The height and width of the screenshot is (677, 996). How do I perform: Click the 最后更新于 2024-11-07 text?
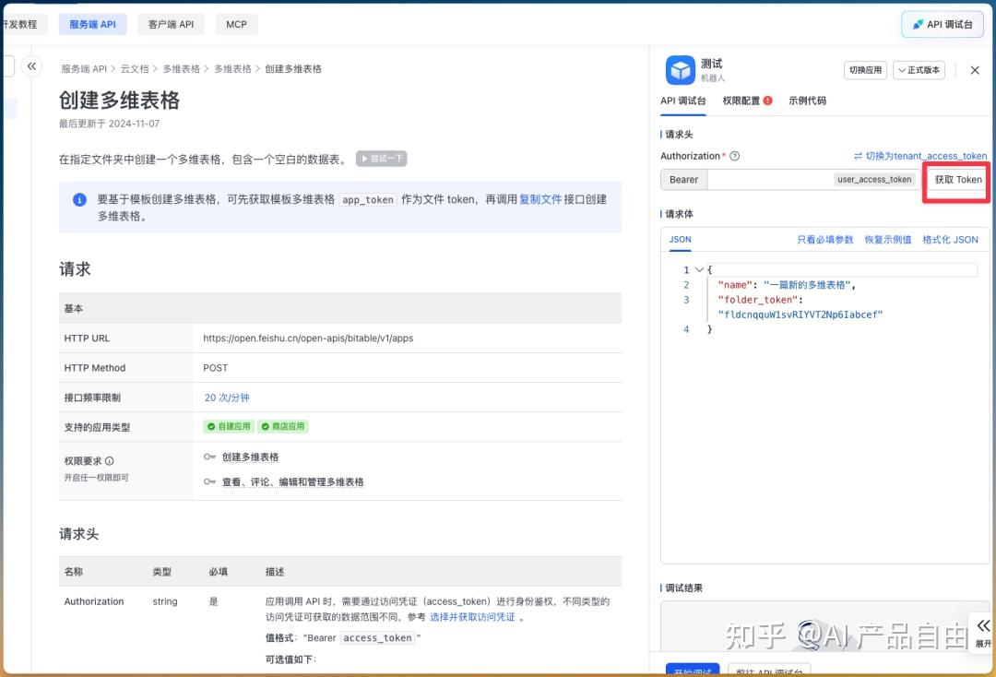(x=109, y=124)
